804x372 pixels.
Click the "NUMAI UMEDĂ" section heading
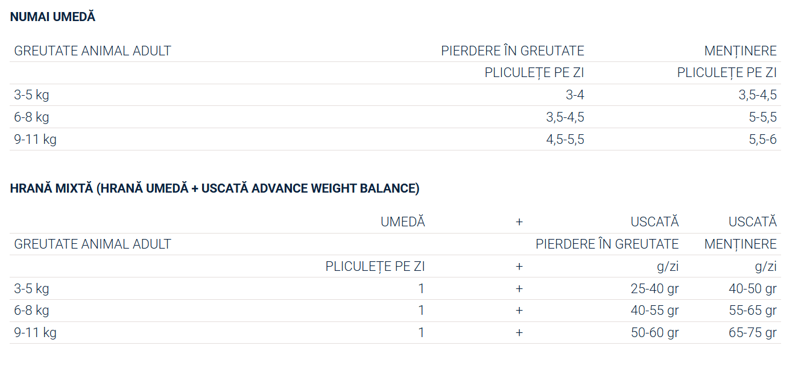point(52,17)
